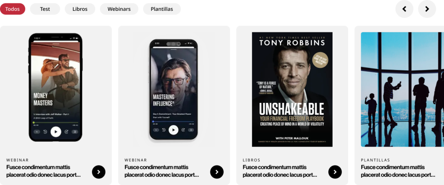Open Libros card arrow button
The height and width of the screenshot is (185, 444).
[x=335, y=172]
